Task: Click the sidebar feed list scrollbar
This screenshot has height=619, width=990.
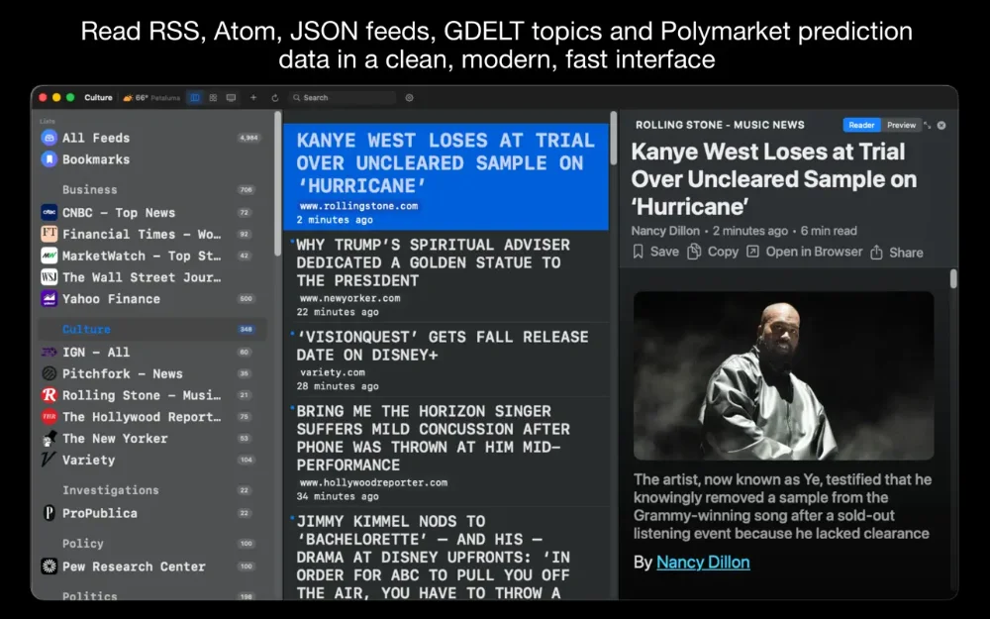Action: 277,183
